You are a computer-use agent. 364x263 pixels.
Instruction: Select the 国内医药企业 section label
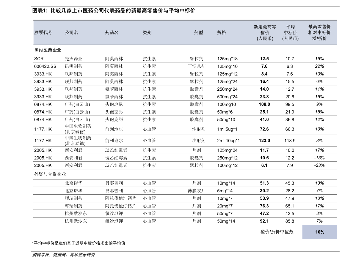pyautogui.click(x=48, y=50)
